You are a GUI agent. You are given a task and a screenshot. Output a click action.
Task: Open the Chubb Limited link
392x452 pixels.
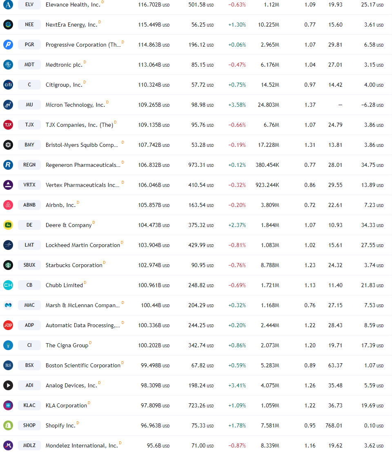[64, 285]
